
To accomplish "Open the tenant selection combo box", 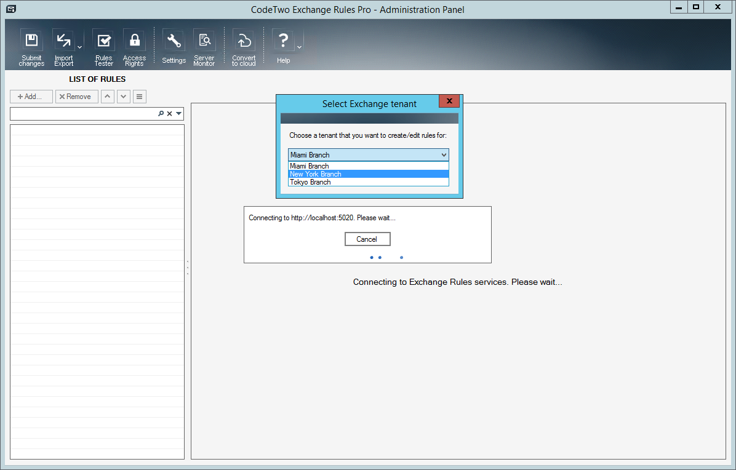I will coord(369,155).
